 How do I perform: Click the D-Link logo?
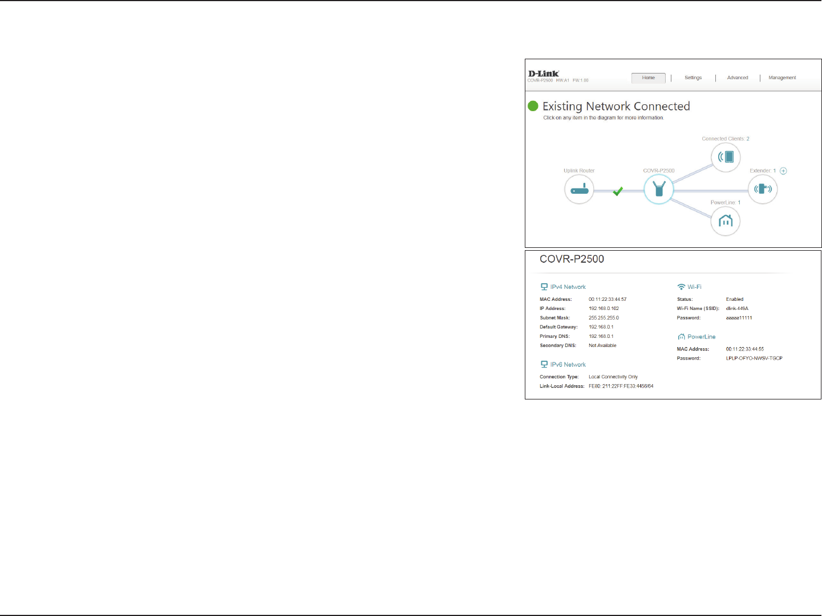pos(544,74)
